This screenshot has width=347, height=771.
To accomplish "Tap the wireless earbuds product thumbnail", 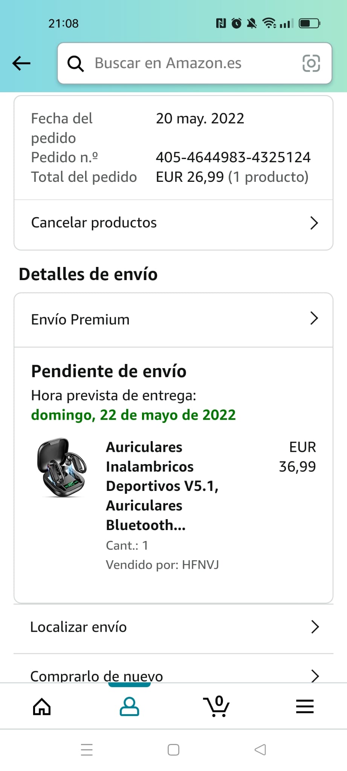I will [x=62, y=468].
